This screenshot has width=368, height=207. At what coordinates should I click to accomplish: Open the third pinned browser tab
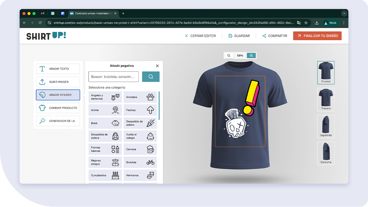(x=63, y=13)
